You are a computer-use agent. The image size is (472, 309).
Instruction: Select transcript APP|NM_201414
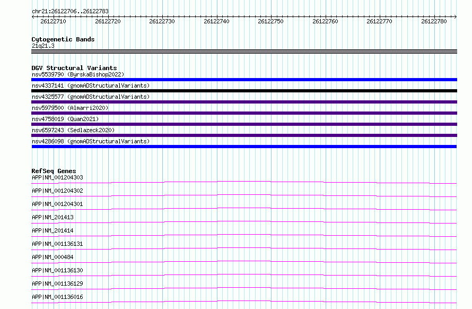[53, 230]
